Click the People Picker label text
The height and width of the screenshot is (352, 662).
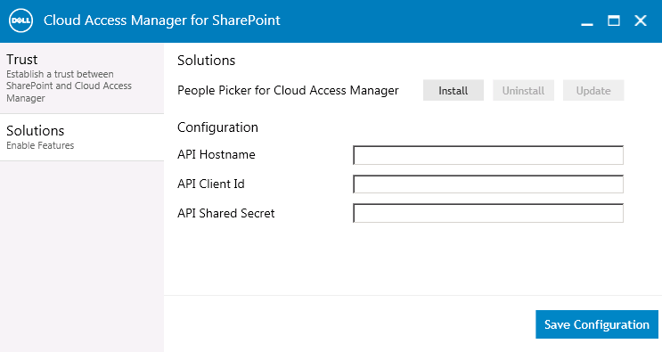[288, 90]
